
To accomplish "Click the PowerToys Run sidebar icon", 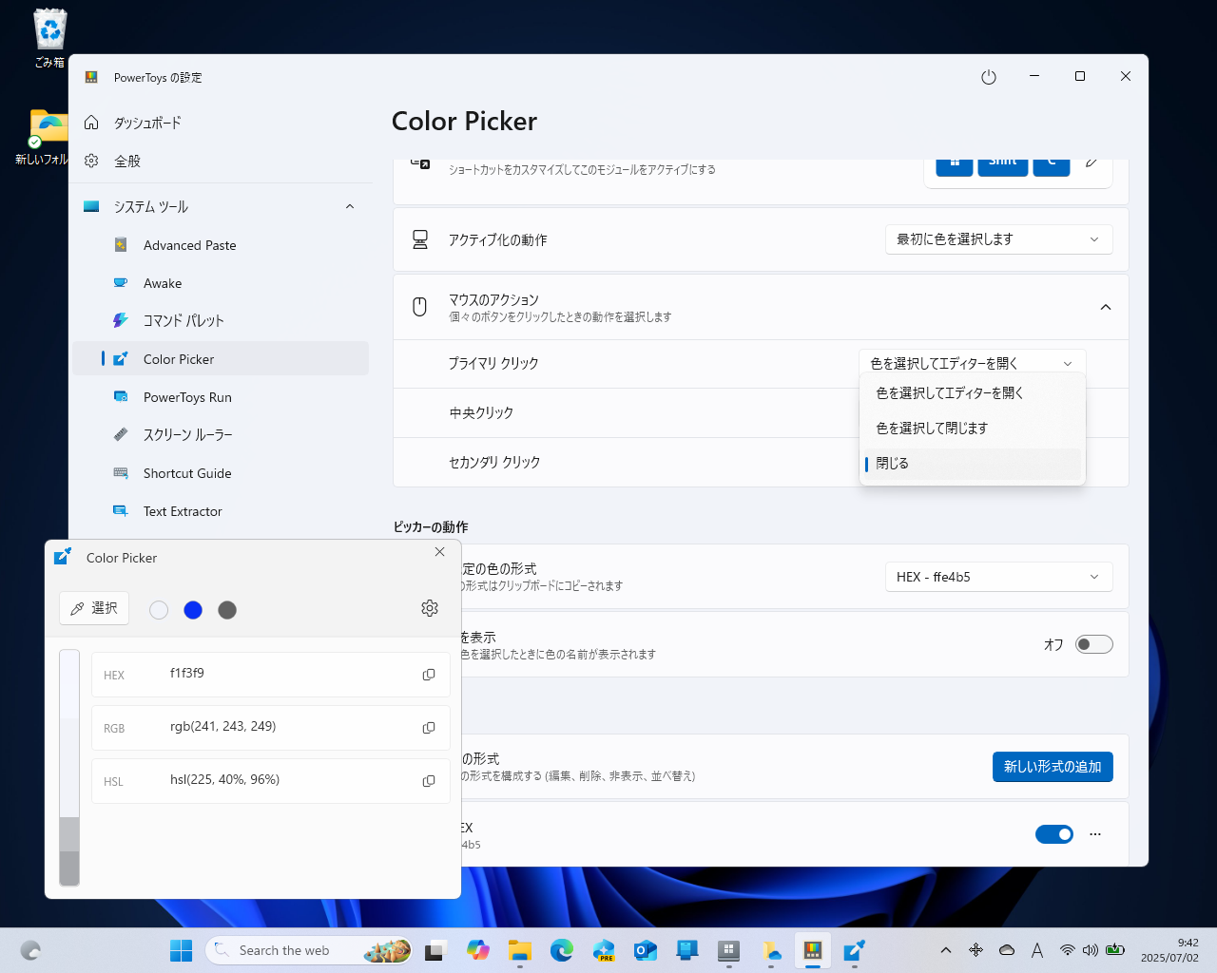I will pyautogui.click(x=121, y=397).
